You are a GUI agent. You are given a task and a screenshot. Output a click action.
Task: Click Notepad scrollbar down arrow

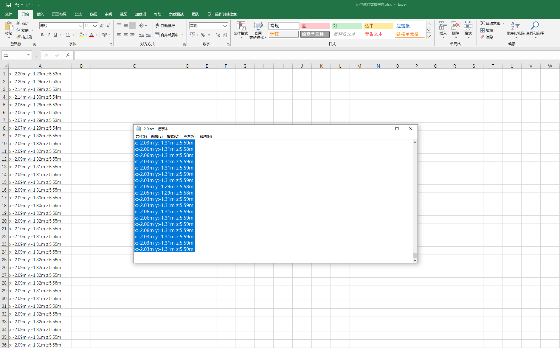(415, 260)
